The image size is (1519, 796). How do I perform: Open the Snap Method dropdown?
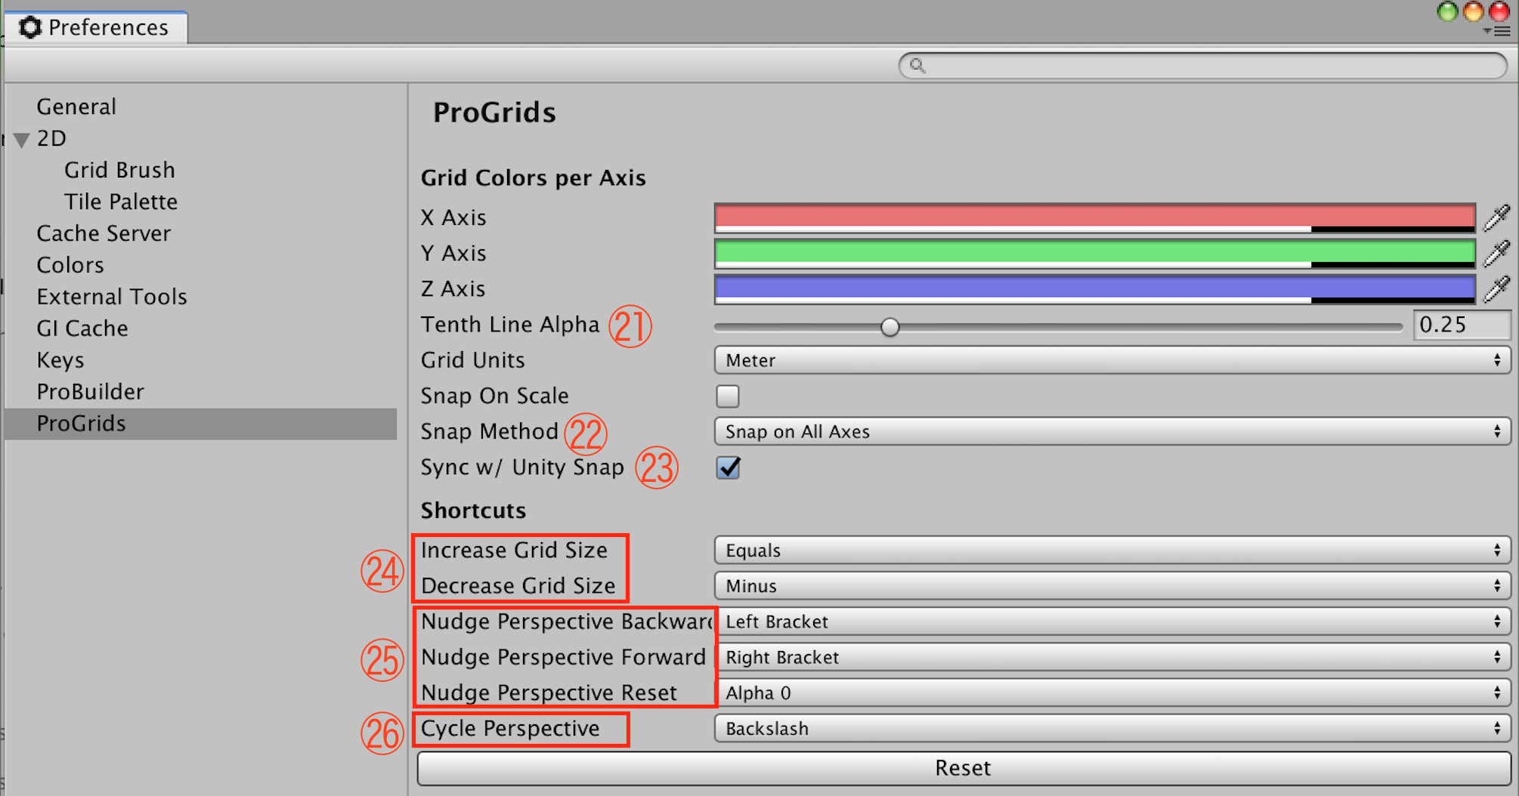click(1112, 431)
